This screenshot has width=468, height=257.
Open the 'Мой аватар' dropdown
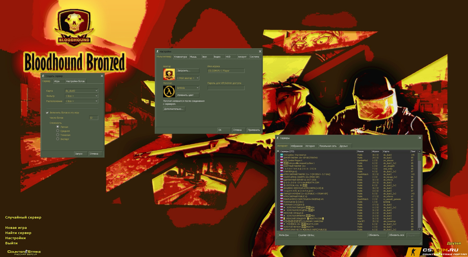pyautogui.click(x=188, y=78)
